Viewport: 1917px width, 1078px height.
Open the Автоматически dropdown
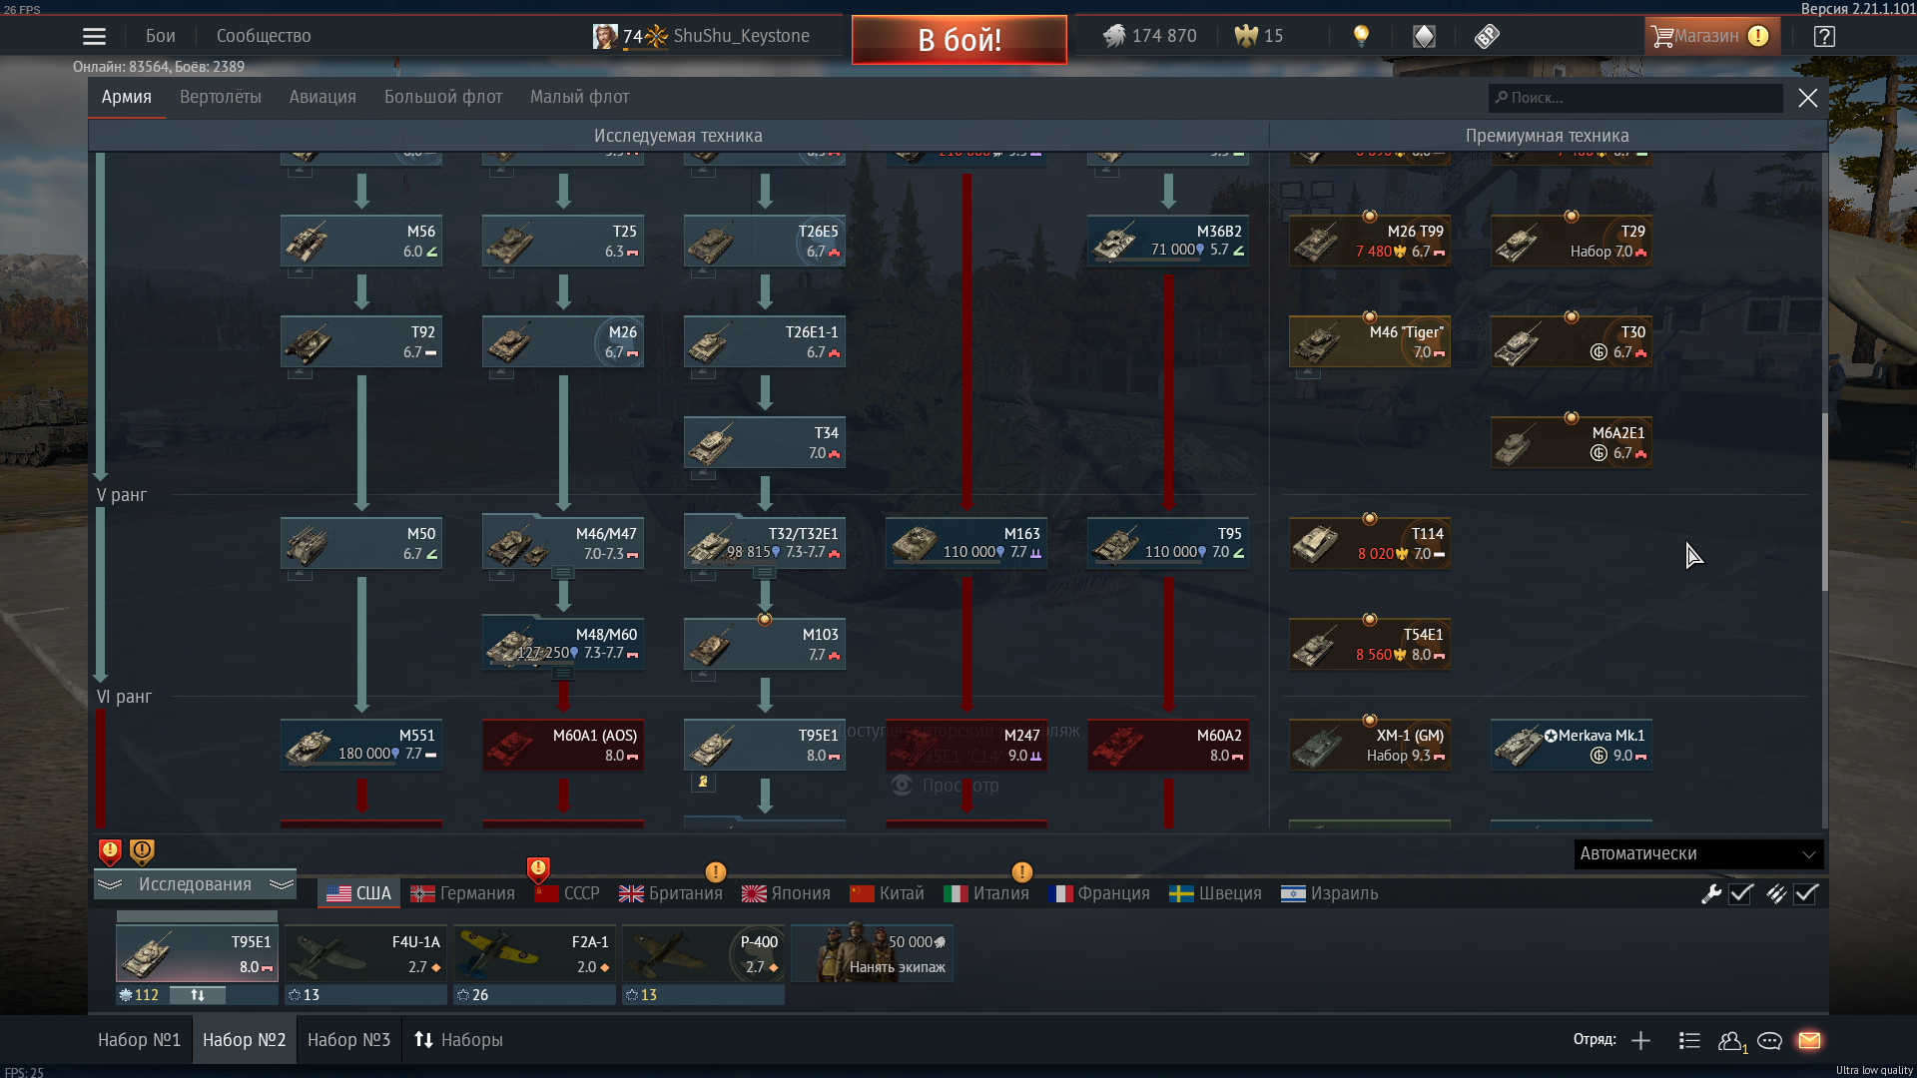1698,854
